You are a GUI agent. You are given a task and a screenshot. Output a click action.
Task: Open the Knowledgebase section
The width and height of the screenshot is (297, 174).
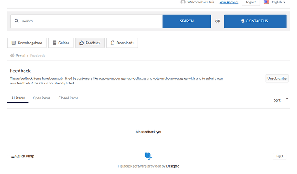tap(27, 43)
